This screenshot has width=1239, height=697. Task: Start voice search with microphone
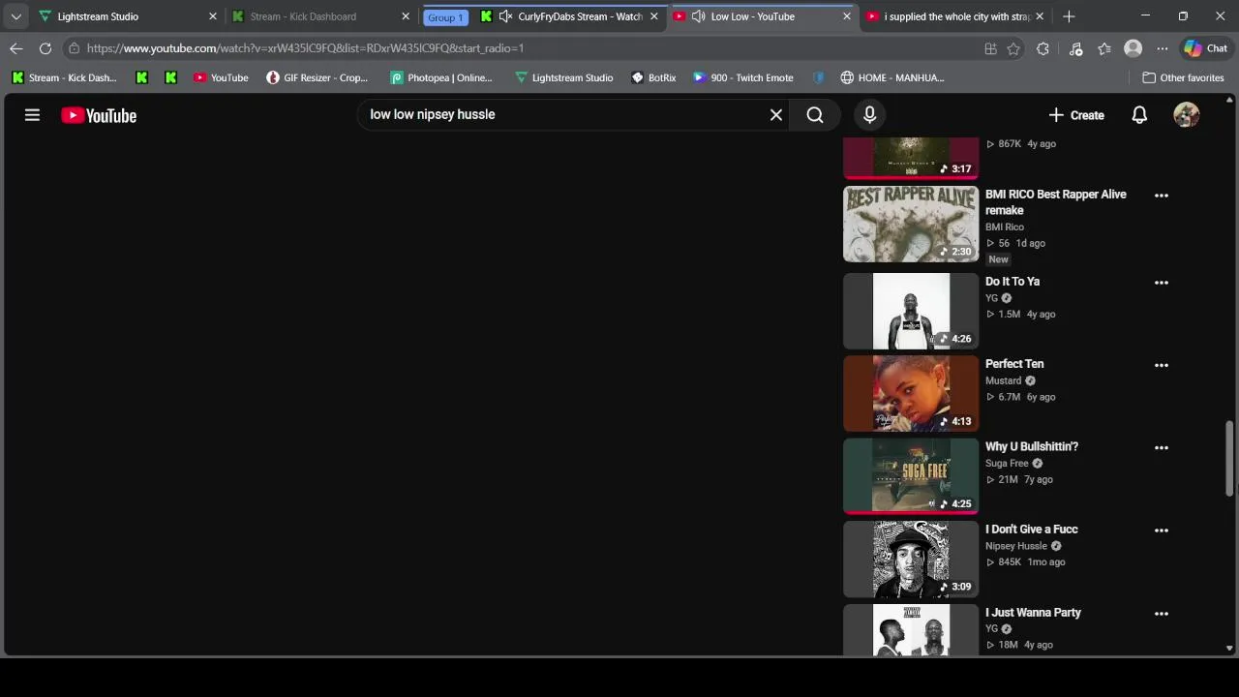tap(869, 115)
